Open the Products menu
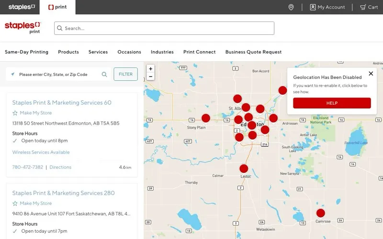 [68, 52]
